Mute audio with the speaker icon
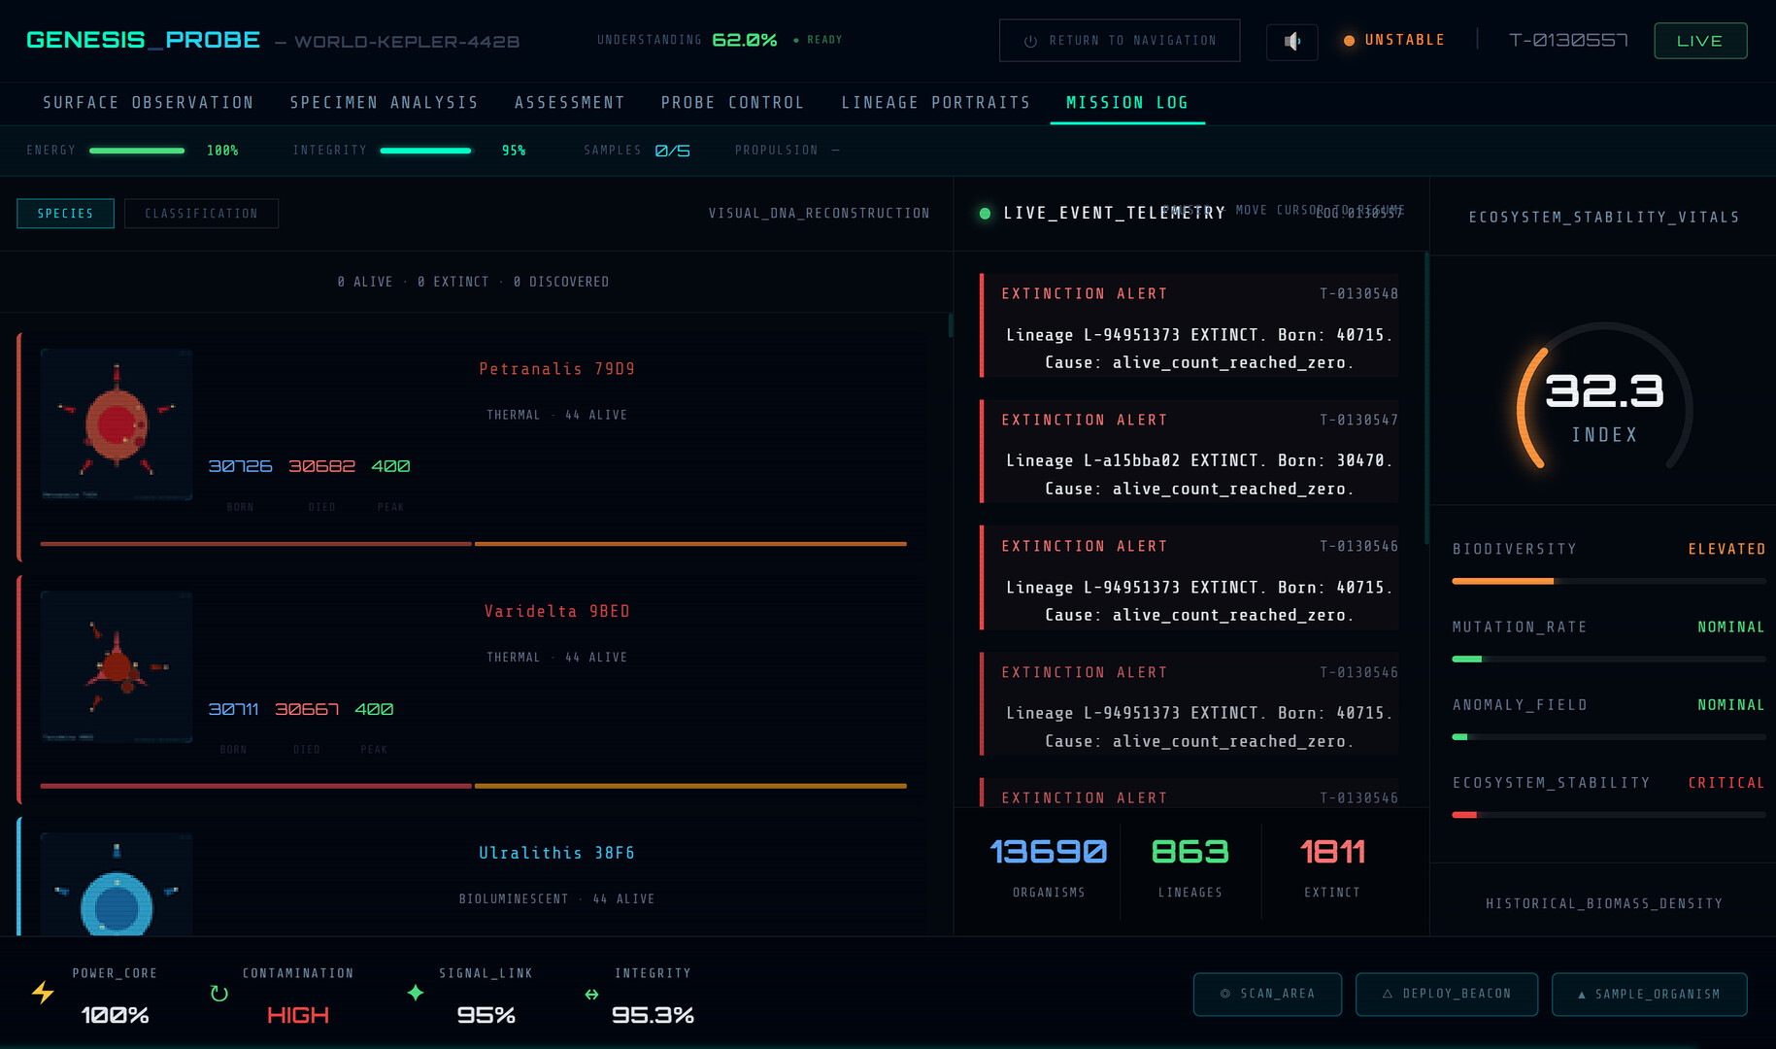 pos(1291,42)
